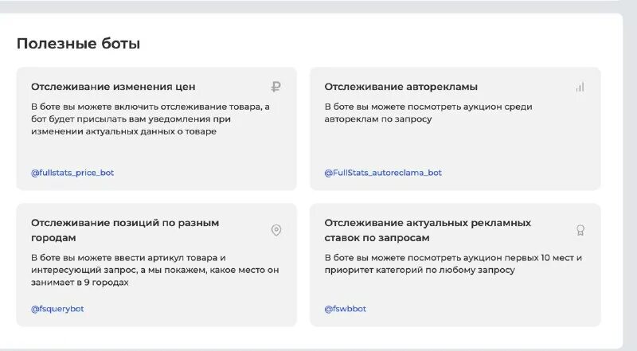
Task: Click the location pin icon on city positions card
Action: pyautogui.click(x=276, y=230)
